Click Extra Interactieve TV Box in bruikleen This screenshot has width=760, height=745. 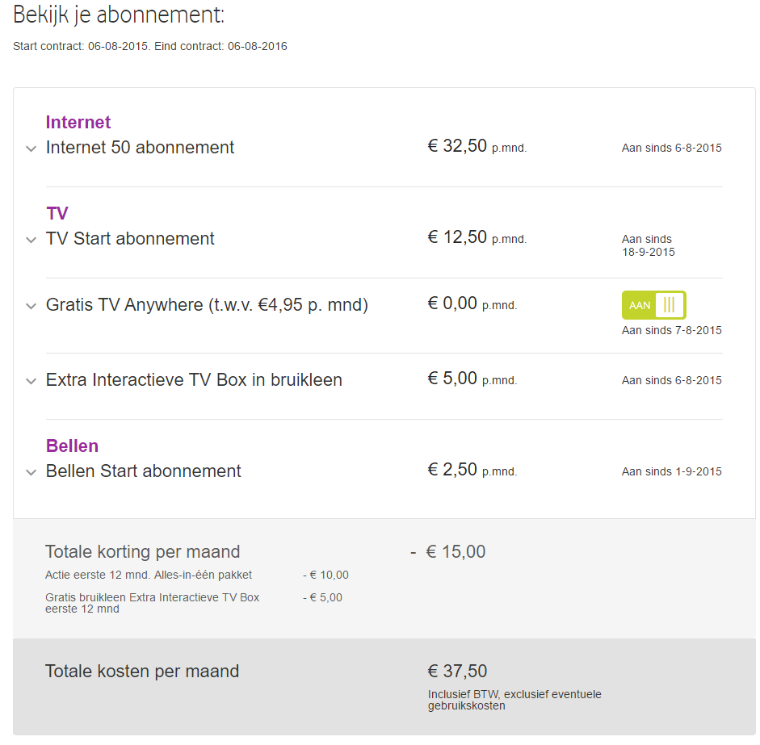(x=194, y=380)
